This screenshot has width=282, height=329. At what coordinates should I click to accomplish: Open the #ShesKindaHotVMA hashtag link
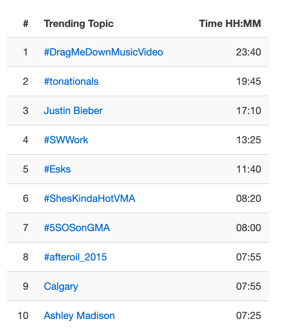[90, 198]
